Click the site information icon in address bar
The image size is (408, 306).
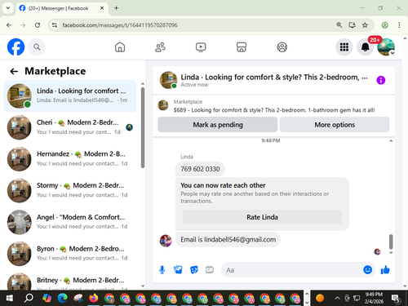click(55, 25)
